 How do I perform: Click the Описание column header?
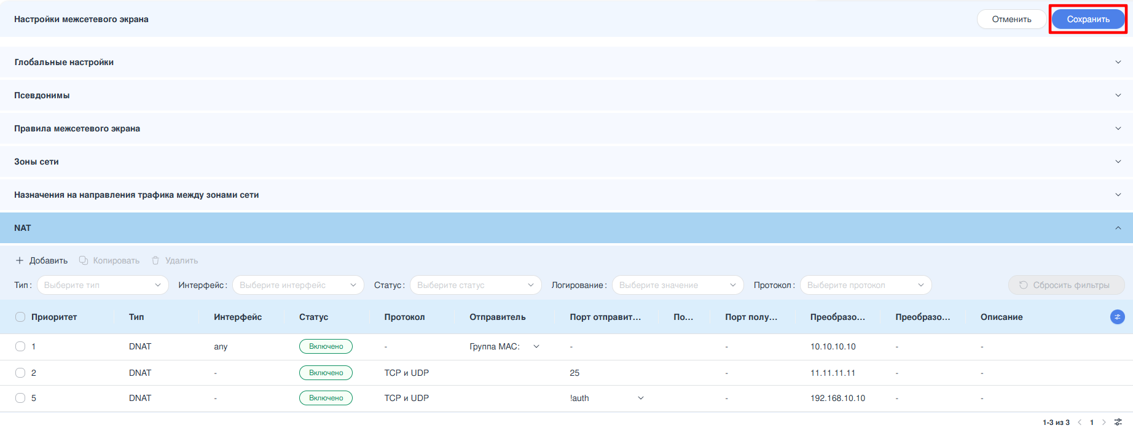(1002, 317)
